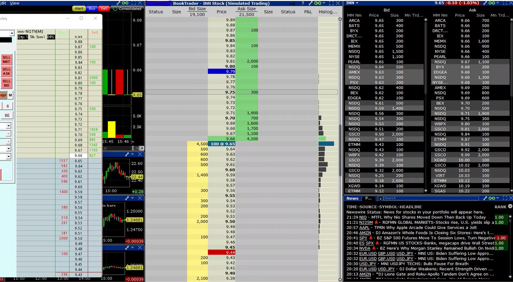Click the SELL BID button
The image size is (513, 282).
pos(7,83)
